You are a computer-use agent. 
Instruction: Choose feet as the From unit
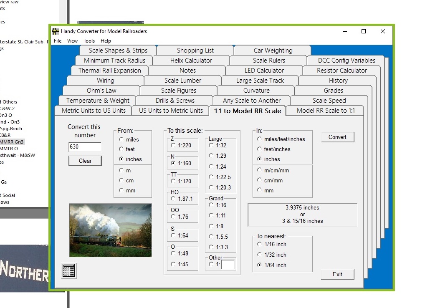click(x=121, y=149)
